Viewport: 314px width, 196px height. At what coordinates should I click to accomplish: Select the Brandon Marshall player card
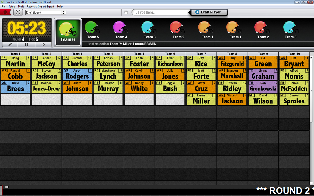(232, 74)
